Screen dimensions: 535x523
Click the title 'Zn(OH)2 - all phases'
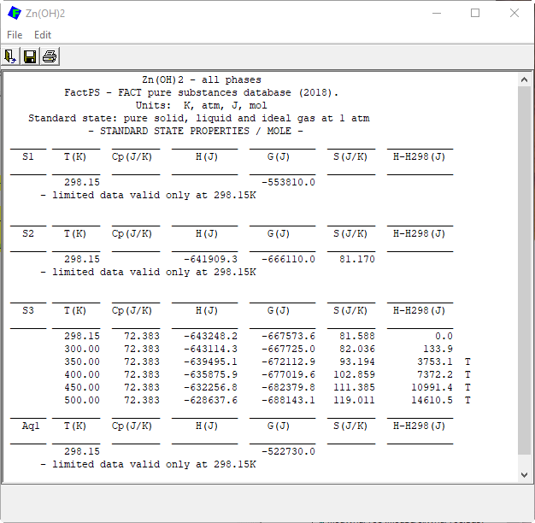[x=202, y=79]
